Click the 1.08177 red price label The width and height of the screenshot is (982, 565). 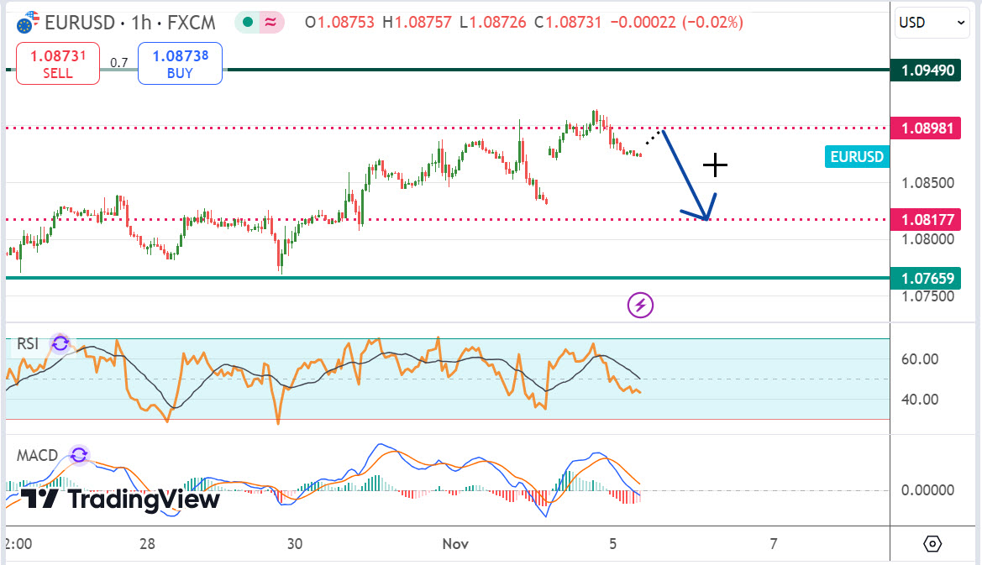pos(926,220)
